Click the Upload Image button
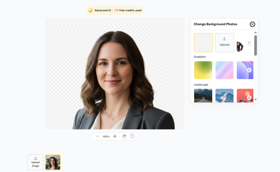Image resolution: width=280 pixels, height=172 pixels. pos(35,162)
